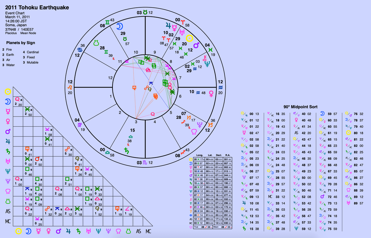Select Jupiter glyph in grid's bottom row
371x238 pixels.
68,231
